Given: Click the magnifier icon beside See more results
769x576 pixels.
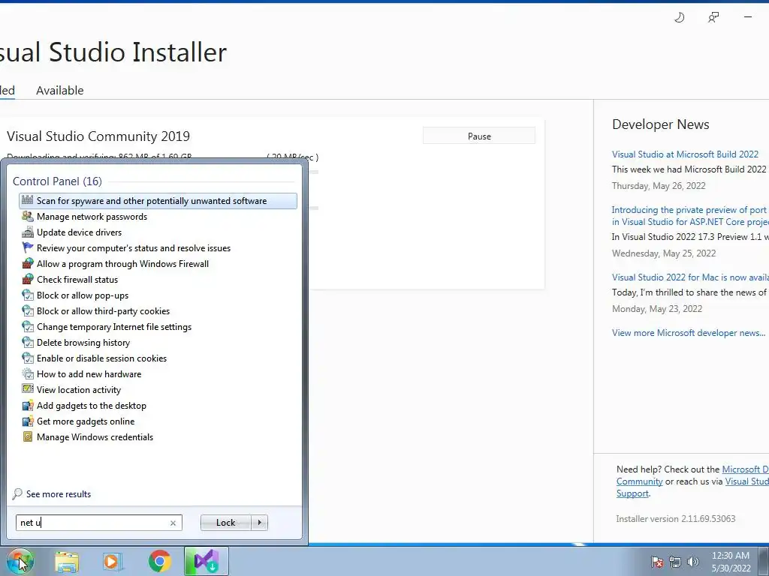Looking at the screenshot, I should click(17, 493).
